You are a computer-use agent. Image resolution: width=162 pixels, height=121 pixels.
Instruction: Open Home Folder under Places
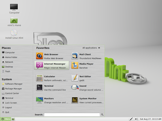click(x=10, y=57)
